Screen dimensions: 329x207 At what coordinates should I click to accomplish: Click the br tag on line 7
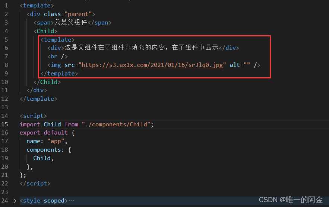click(57, 56)
